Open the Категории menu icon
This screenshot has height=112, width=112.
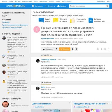pyautogui.click(x=33, y=6)
